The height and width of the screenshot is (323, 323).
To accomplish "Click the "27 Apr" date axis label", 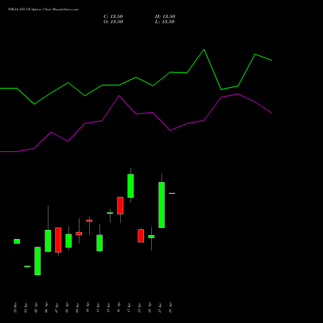I will click(160, 307).
